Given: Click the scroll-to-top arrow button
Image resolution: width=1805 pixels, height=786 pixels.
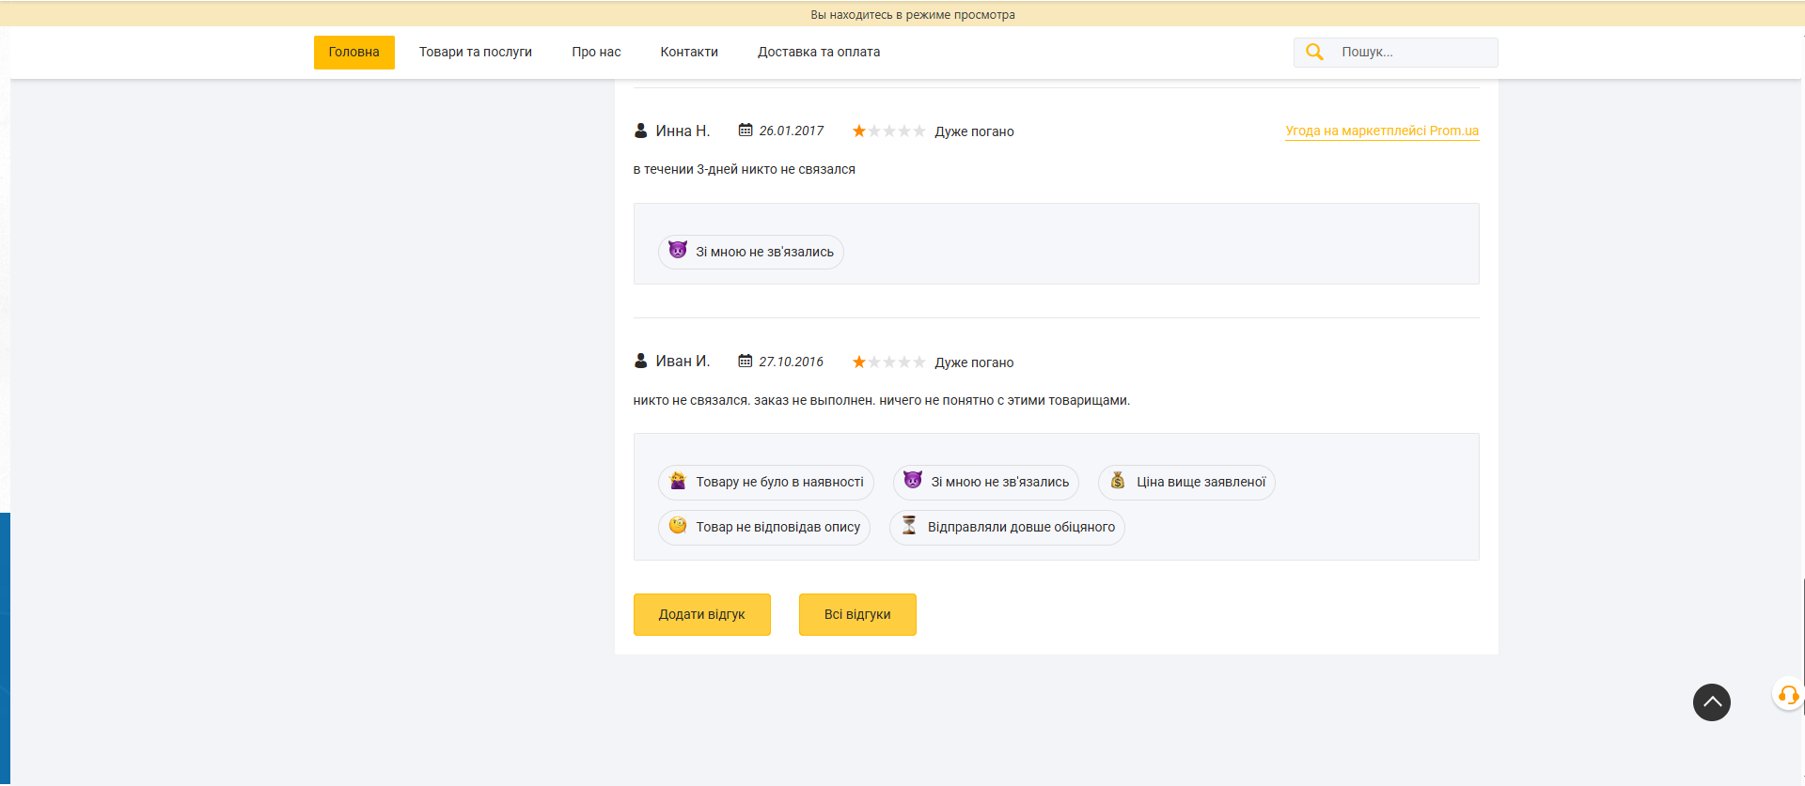Looking at the screenshot, I should pos(1711,702).
